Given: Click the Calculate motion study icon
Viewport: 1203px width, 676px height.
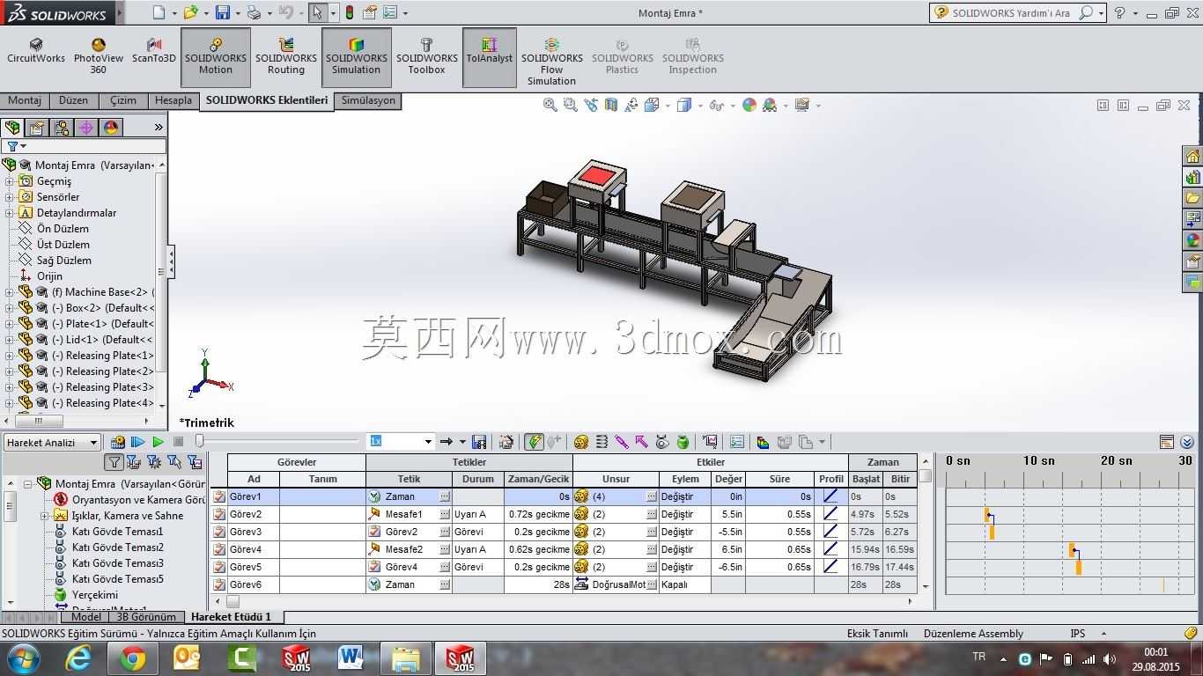Looking at the screenshot, I should coord(118,442).
